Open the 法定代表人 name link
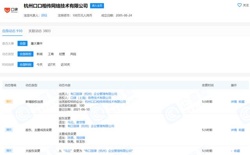The image size is (250, 155). coord(44,16)
